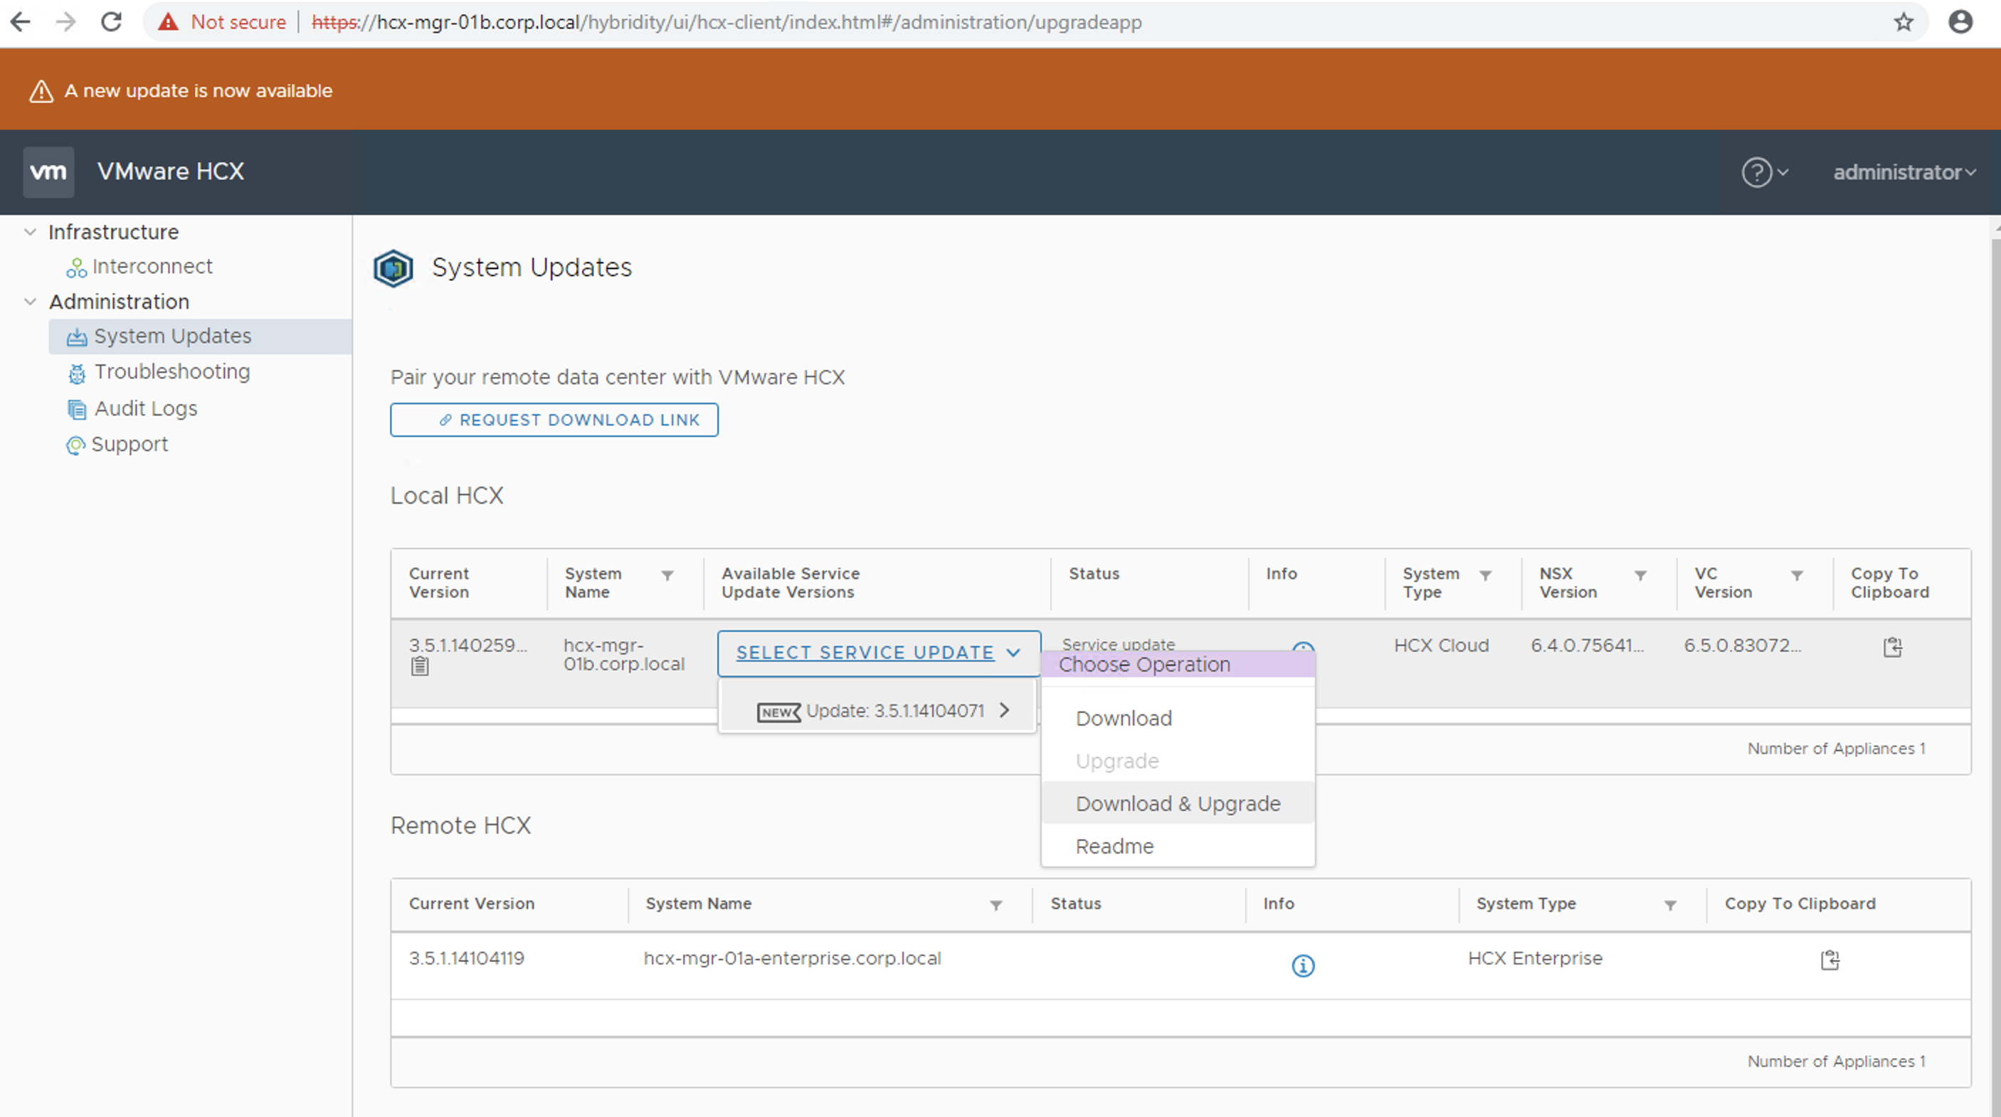Open the Audit Logs page

tap(144, 408)
